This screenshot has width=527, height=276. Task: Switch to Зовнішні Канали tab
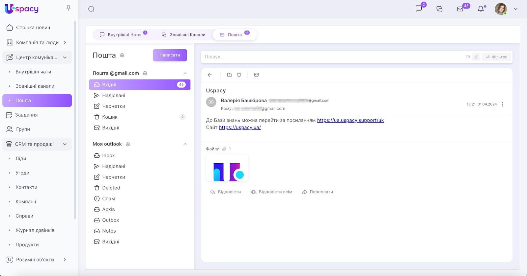[x=183, y=34]
